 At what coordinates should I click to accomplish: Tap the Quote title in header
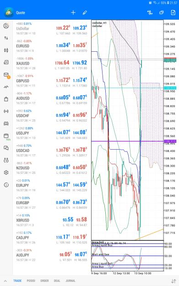click(21, 13)
